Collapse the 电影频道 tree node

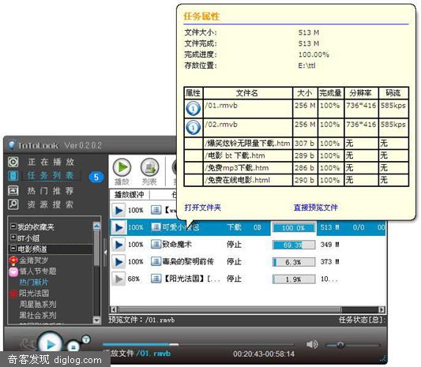point(13,248)
